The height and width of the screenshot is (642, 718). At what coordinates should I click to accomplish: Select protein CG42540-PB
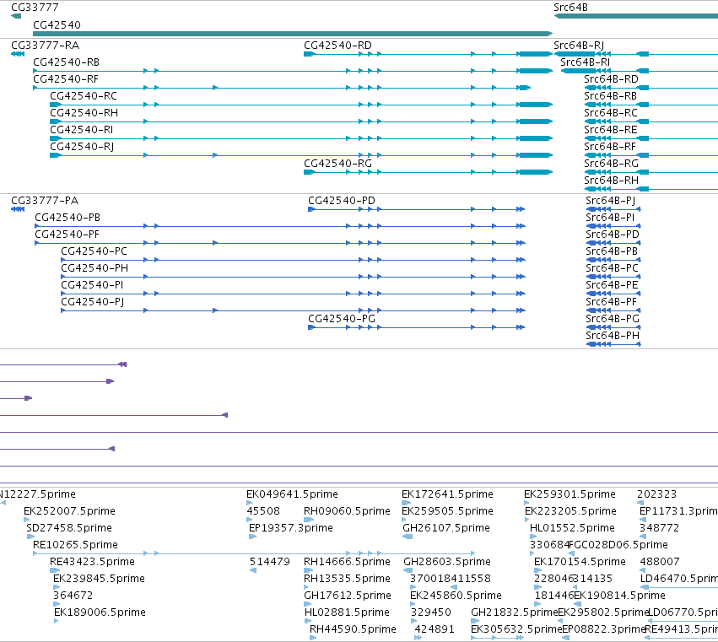(67, 218)
